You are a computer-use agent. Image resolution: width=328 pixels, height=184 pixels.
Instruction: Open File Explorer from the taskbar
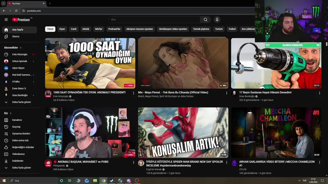[x=95, y=181]
